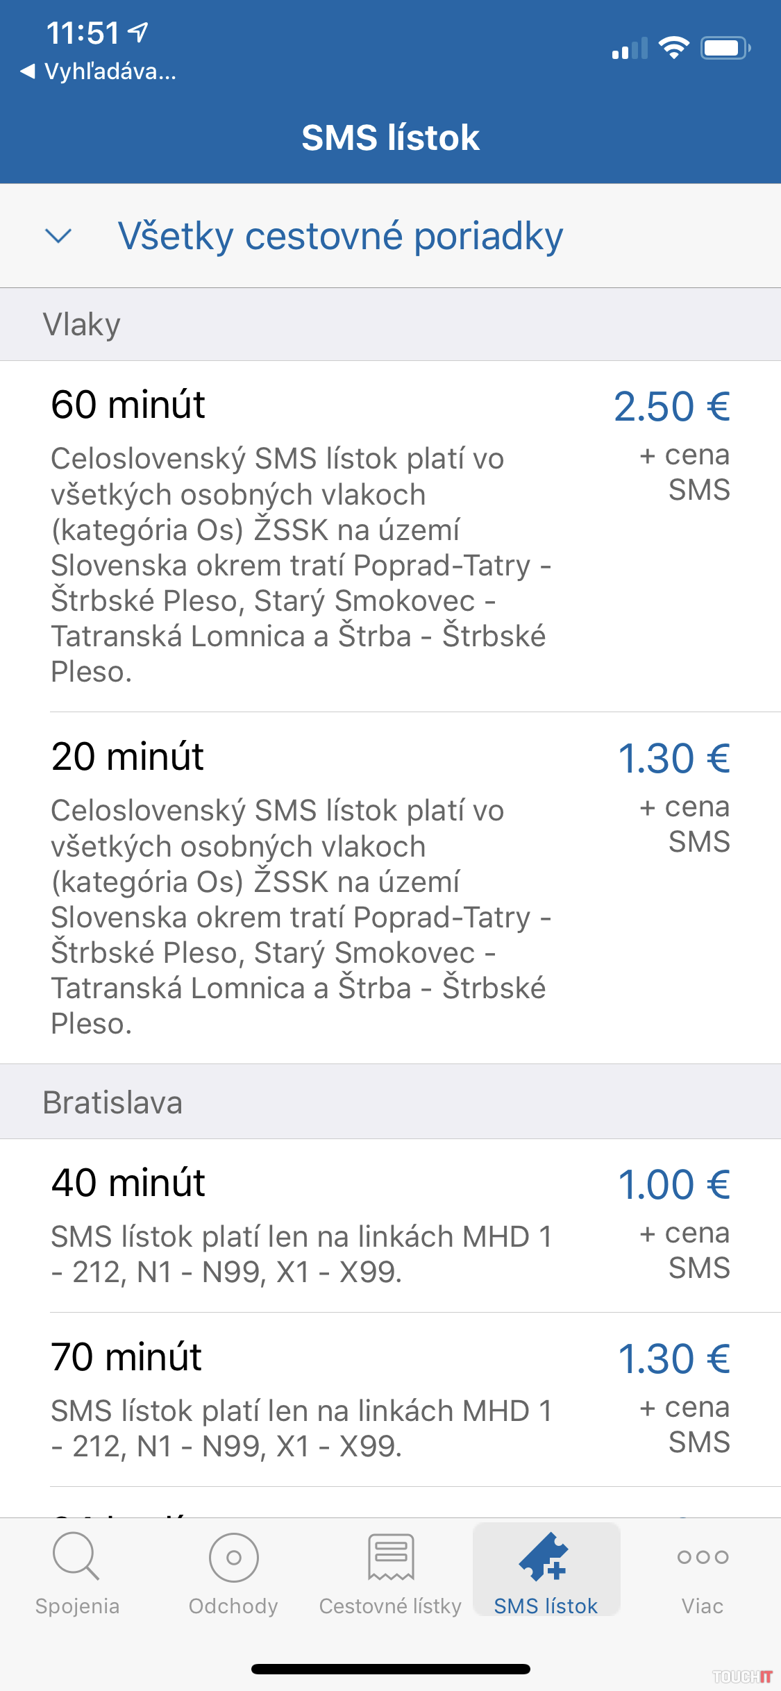Tap the Vlaky section header
The width and height of the screenshot is (781, 1691).
82,325
